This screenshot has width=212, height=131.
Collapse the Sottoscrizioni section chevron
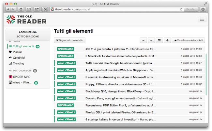pos(10,71)
